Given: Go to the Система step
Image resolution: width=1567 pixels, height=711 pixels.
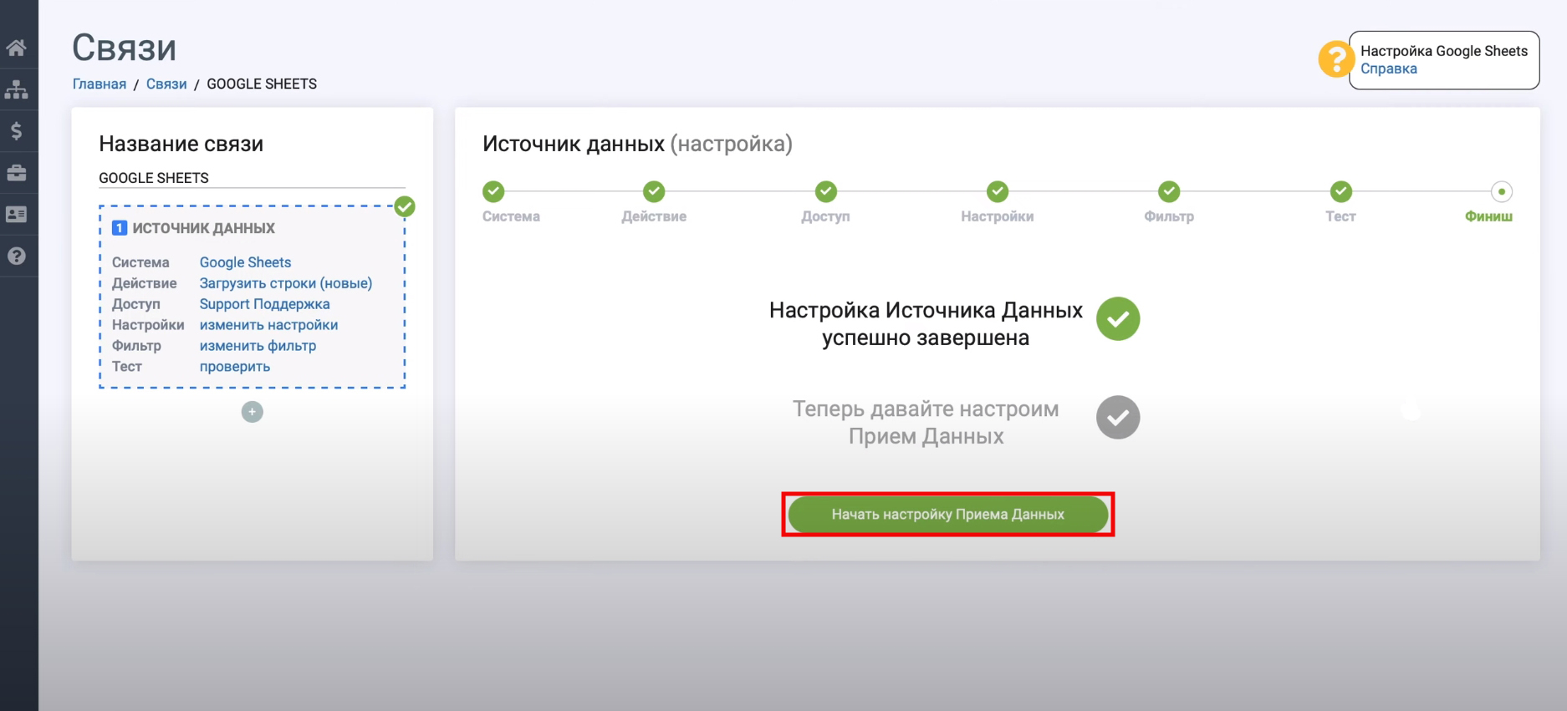Looking at the screenshot, I should click(x=494, y=191).
